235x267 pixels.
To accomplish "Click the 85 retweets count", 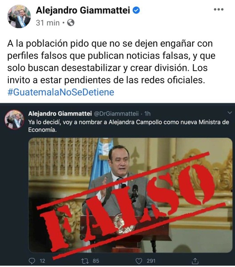I will click(x=96, y=261).
